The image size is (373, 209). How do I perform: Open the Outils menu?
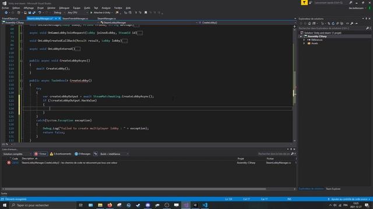point(87,8)
